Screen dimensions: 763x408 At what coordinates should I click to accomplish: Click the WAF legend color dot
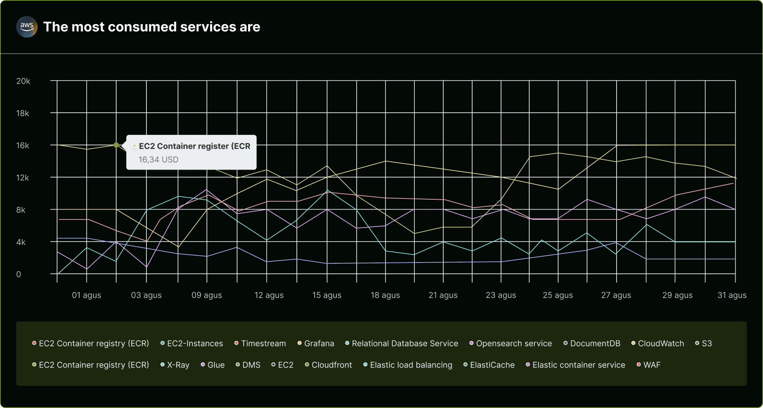(638, 365)
